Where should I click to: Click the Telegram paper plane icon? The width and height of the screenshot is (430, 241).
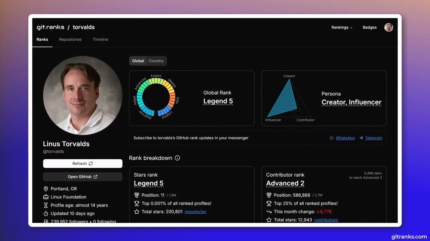click(x=361, y=138)
